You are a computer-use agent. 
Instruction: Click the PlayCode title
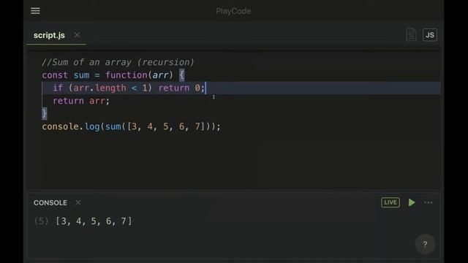pos(233,11)
